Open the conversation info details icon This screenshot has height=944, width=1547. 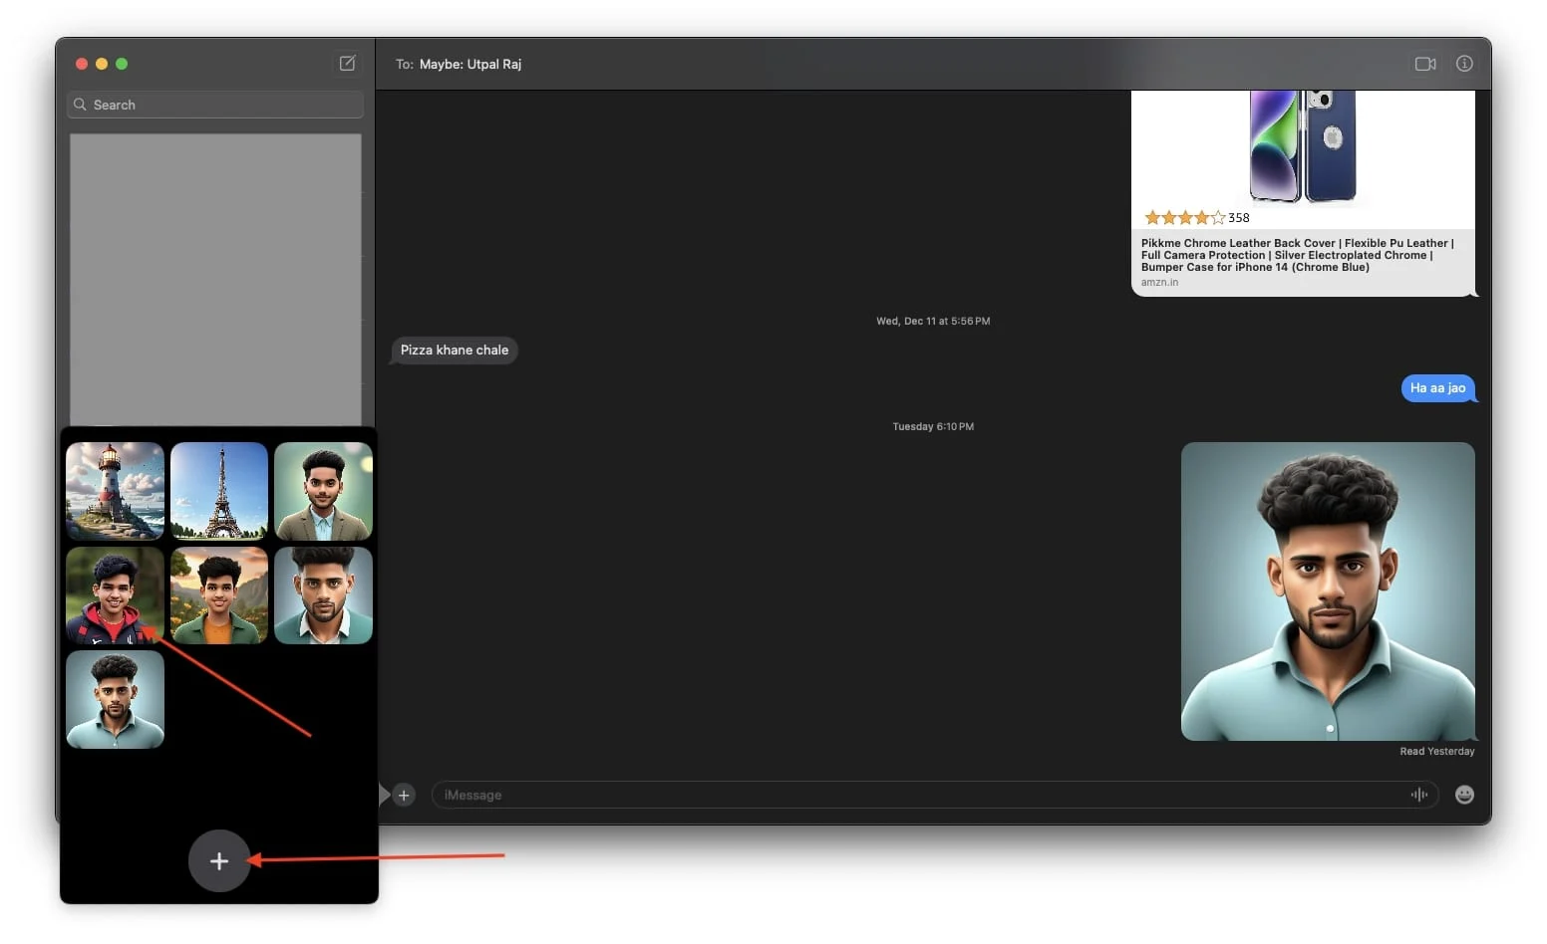pos(1464,64)
